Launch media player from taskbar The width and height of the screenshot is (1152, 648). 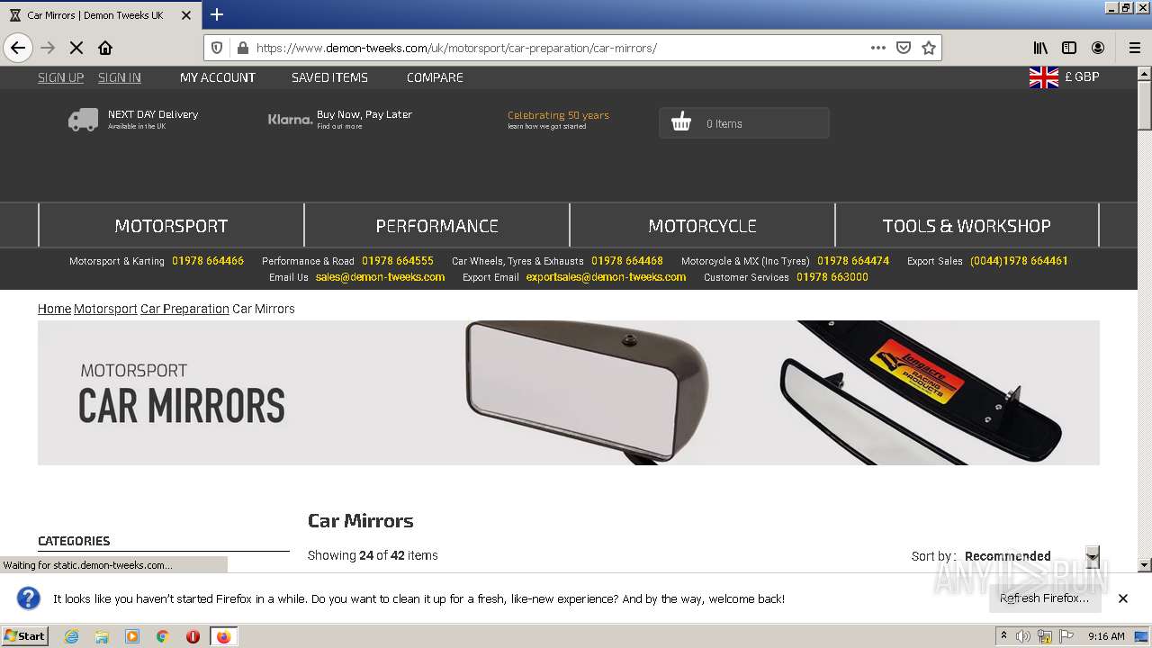[132, 636]
